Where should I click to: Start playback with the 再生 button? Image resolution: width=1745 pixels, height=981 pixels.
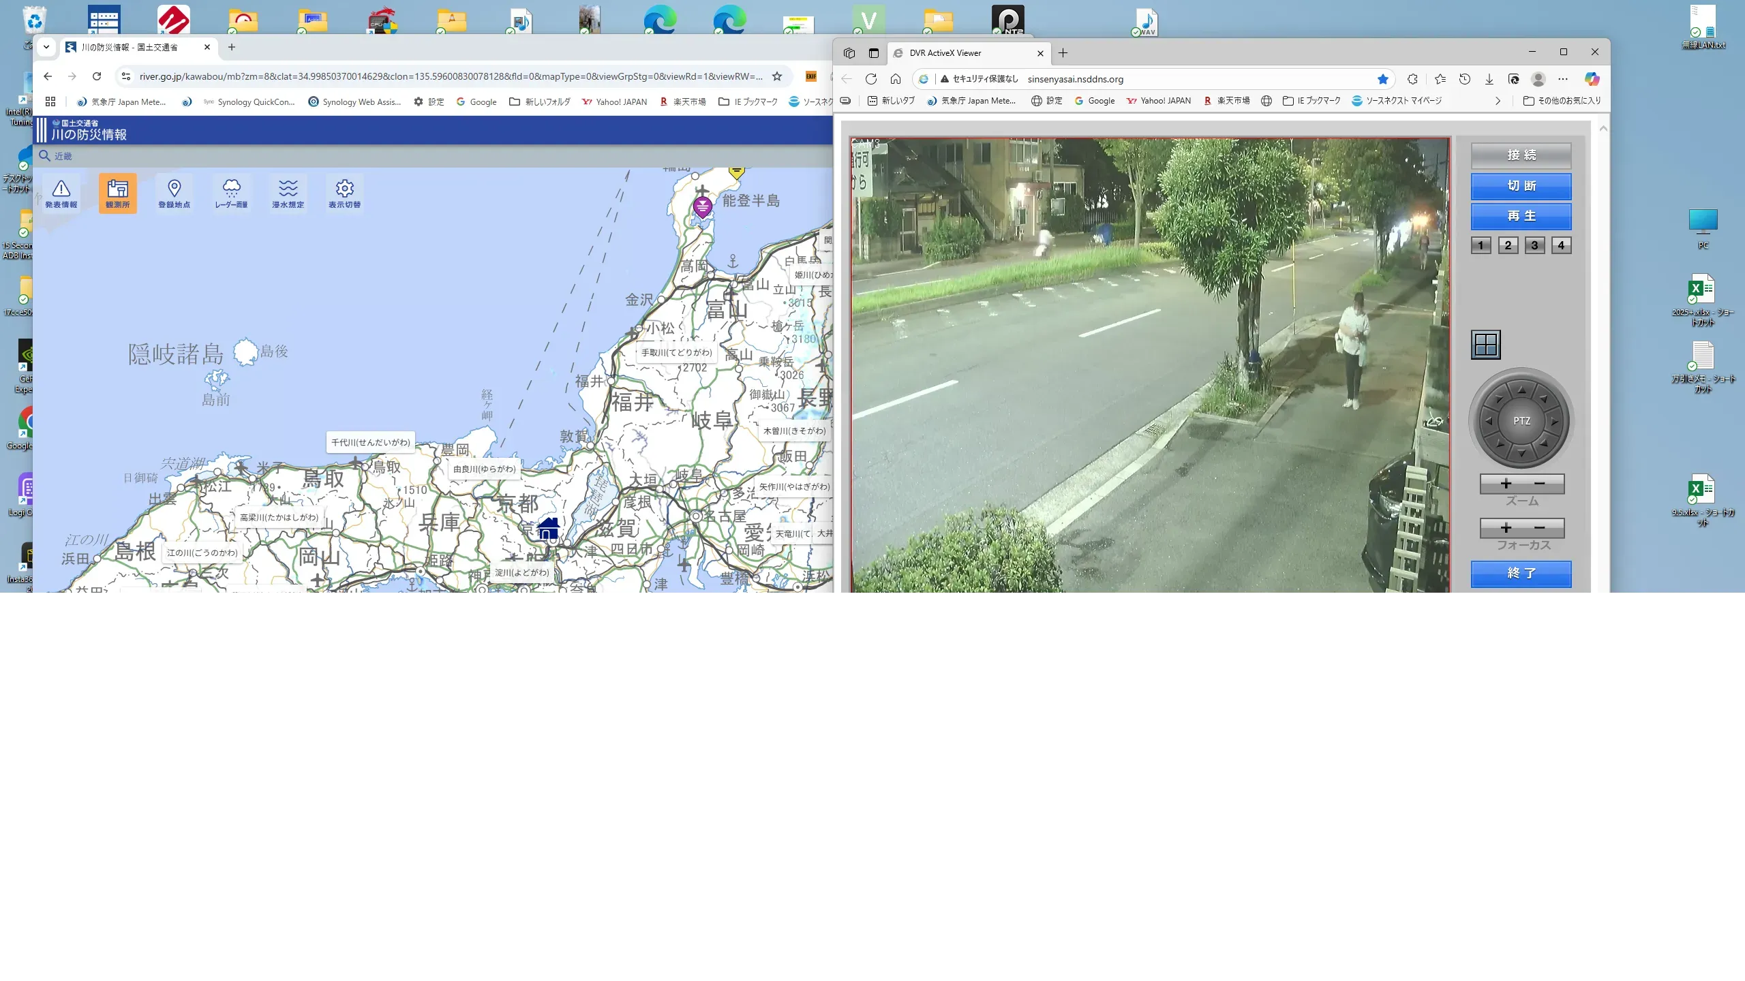pyautogui.click(x=1521, y=216)
